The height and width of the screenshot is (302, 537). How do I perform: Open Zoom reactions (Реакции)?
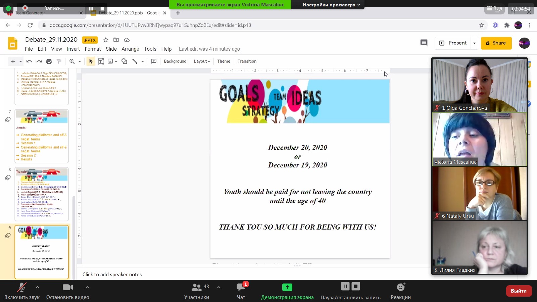(x=400, y=291)
